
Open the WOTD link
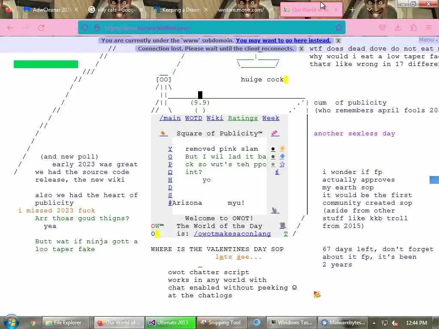point(193,118)
